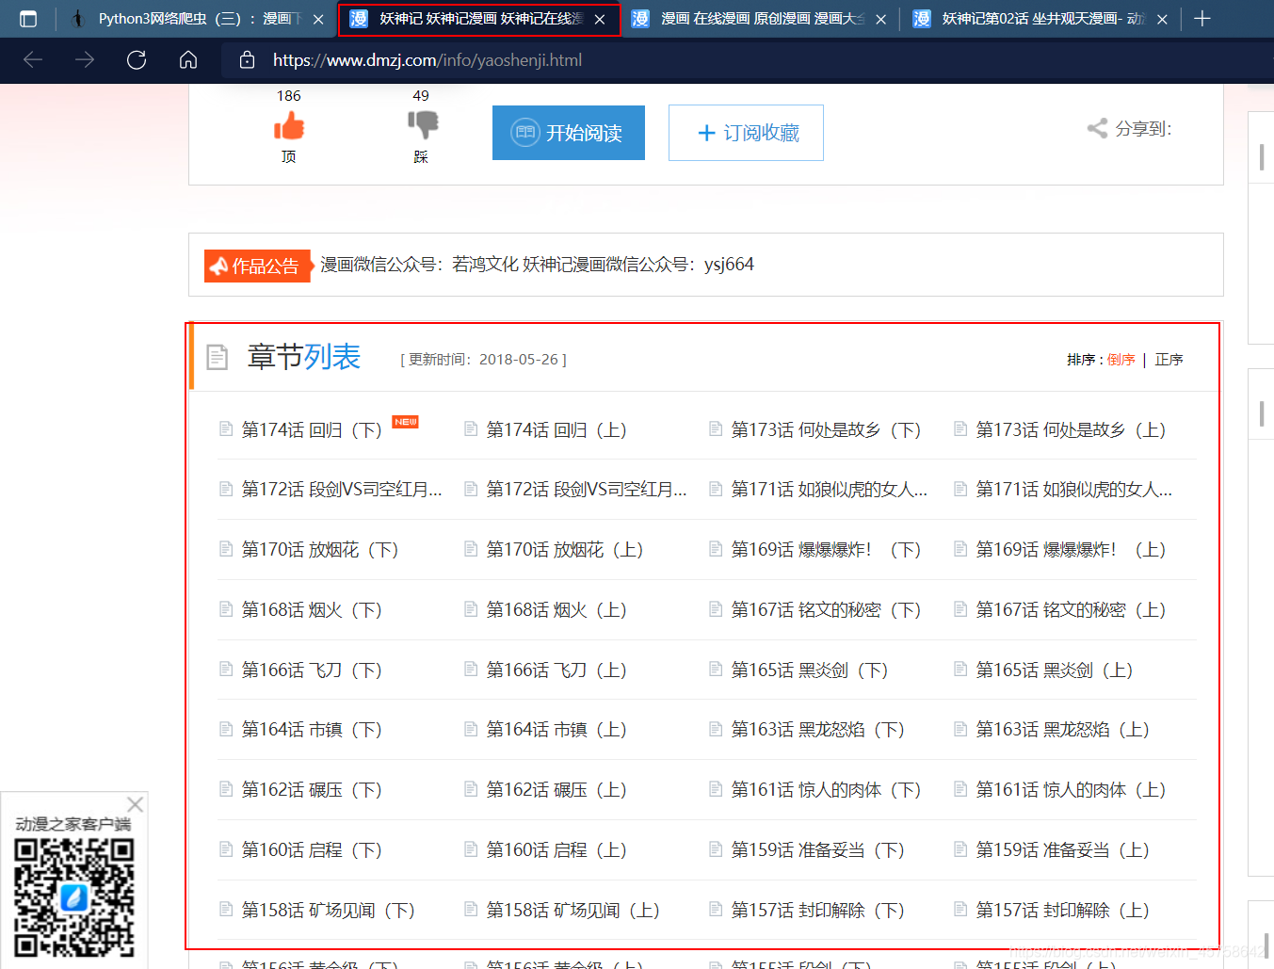The image size is (1274, 969).
Task: Sort chapters by 正序
Action: [x=1169, y=360]
